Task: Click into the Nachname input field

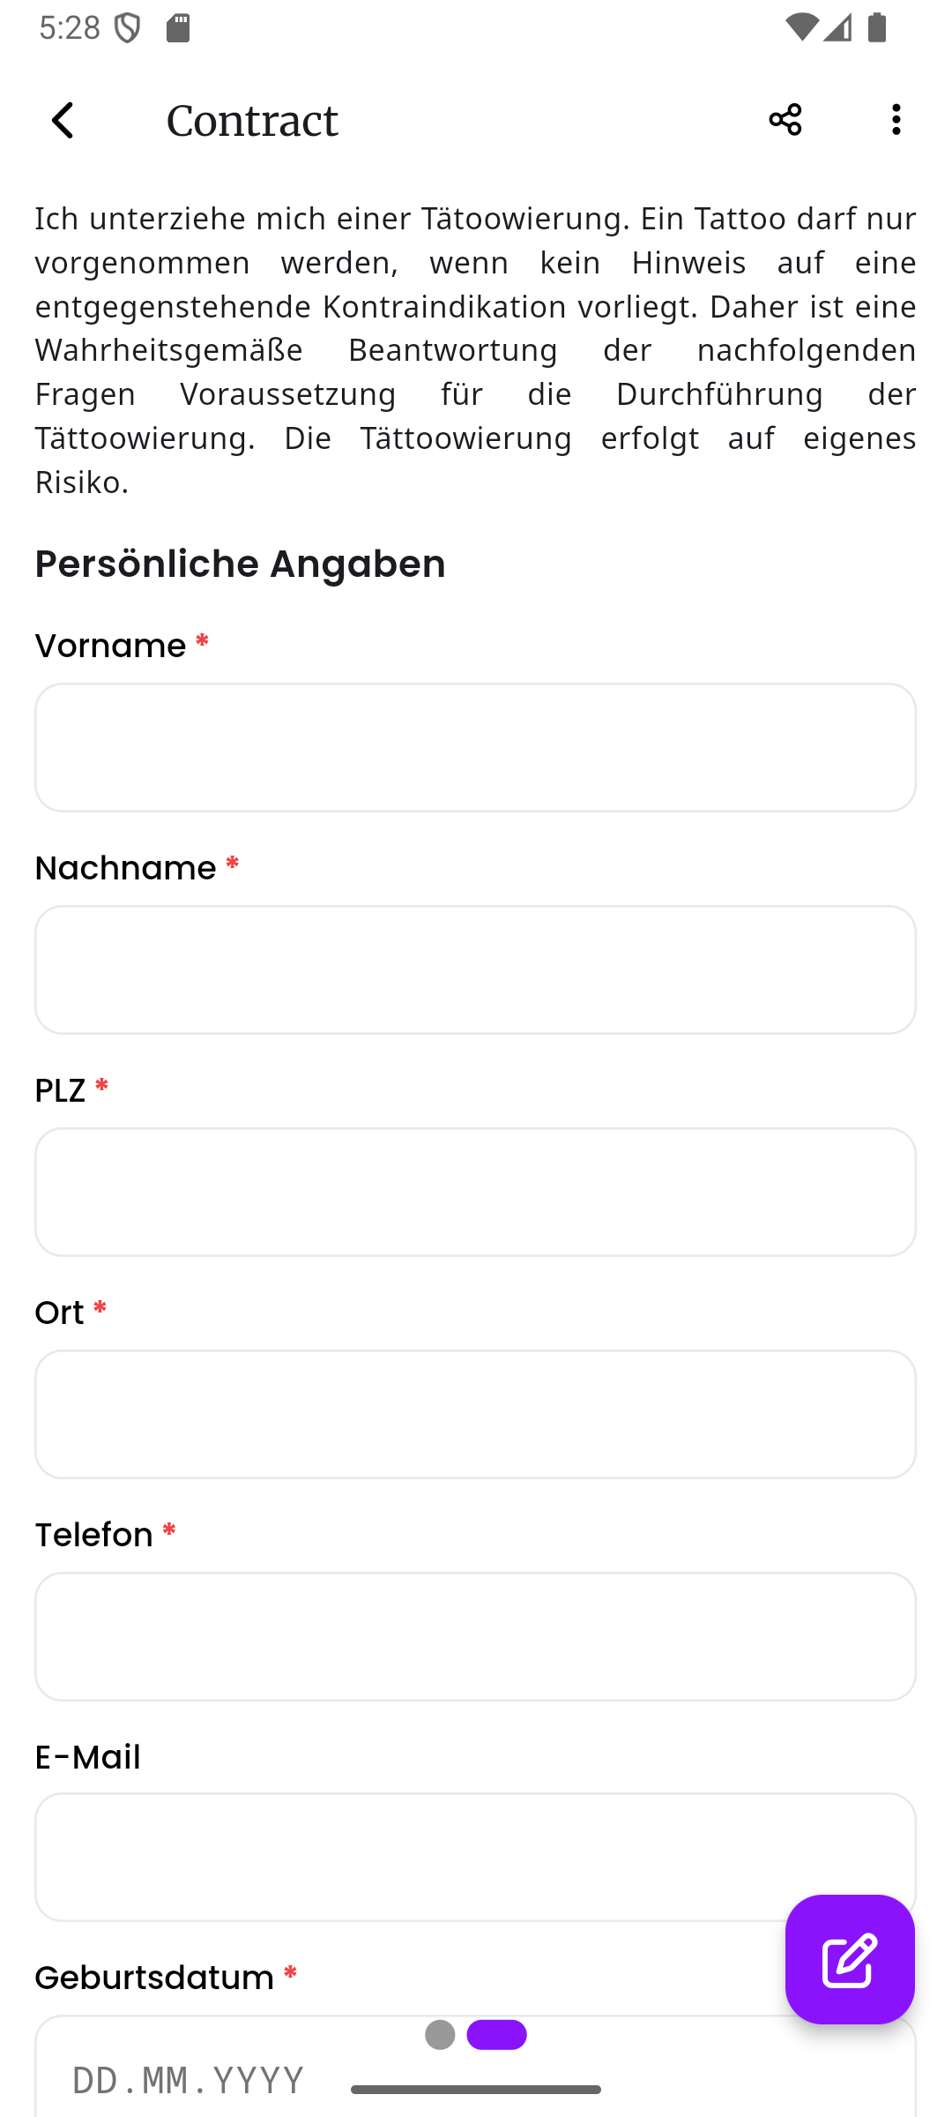Action: click(x=476, y=969)
